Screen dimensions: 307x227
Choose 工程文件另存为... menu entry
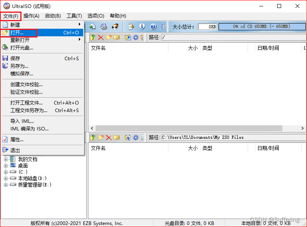click(43, 110)
